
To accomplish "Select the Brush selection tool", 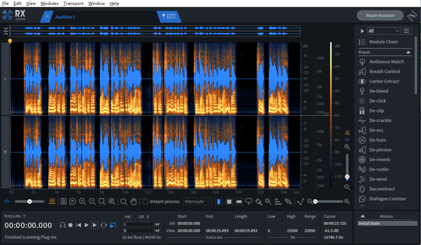I will (x=259, y=202).
